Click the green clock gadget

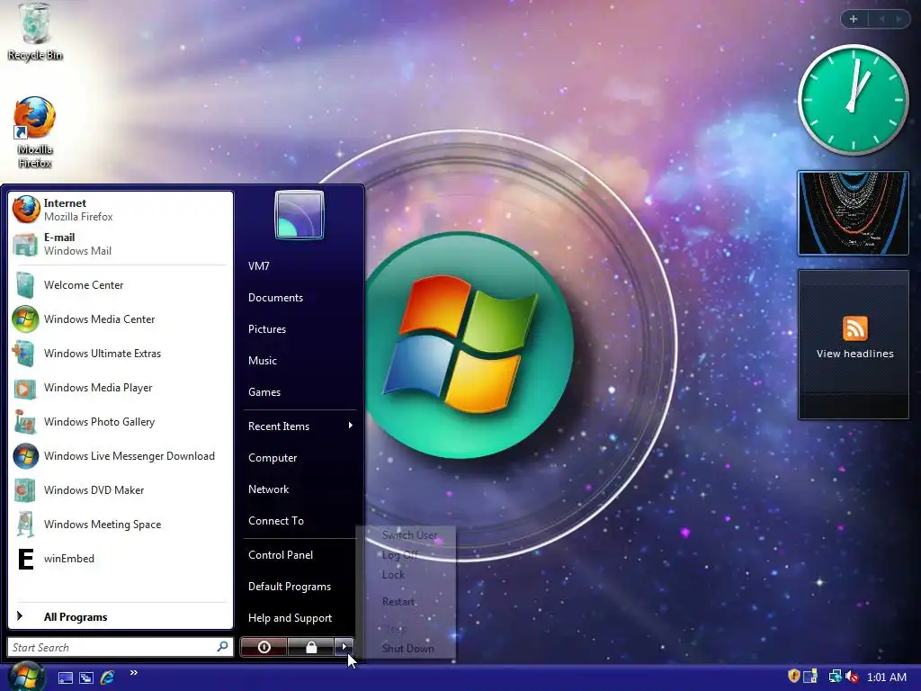coord(853,100)
